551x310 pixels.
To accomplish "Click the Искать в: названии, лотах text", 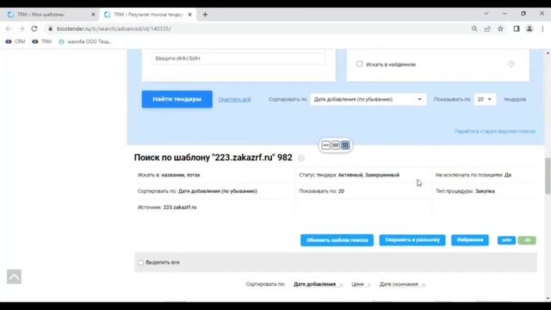I will tap(169, 175).
